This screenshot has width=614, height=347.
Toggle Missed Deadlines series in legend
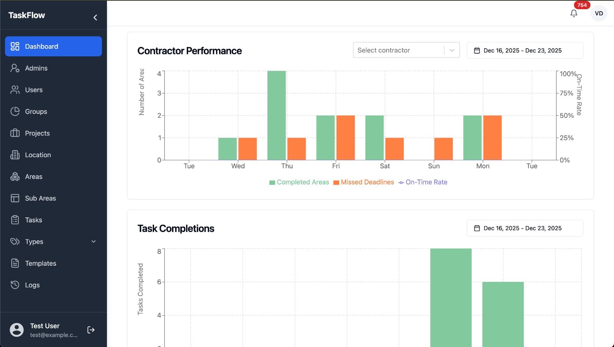point(363,182)
